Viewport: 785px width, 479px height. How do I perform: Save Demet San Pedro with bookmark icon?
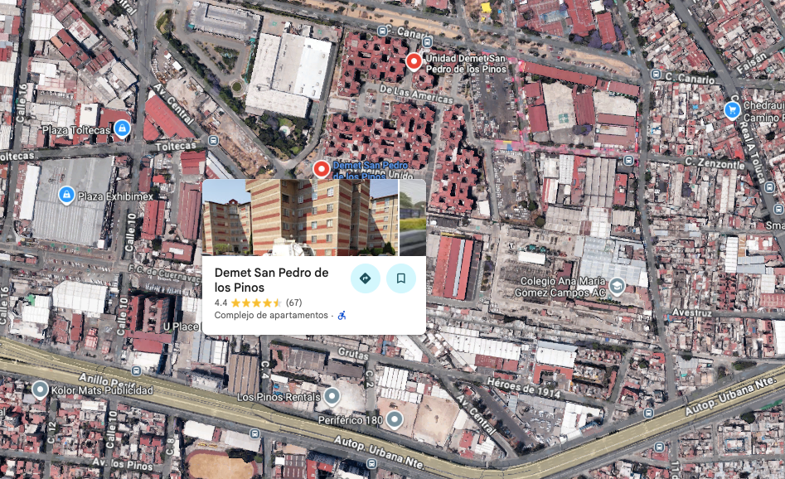(x=401, y=278)
